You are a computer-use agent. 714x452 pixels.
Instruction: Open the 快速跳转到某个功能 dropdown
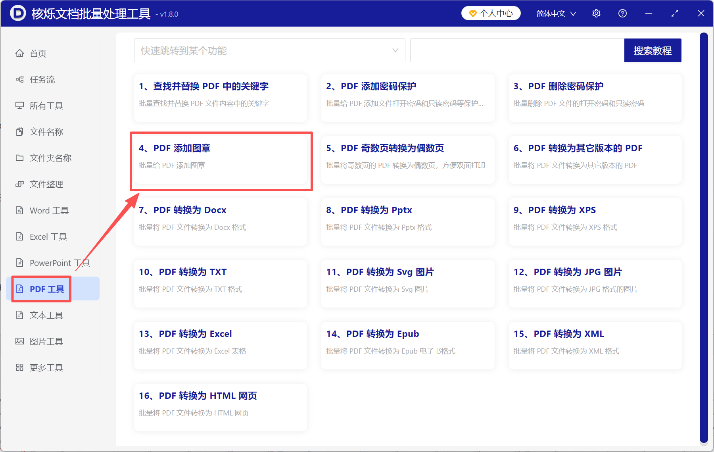[x=269, y=50]
